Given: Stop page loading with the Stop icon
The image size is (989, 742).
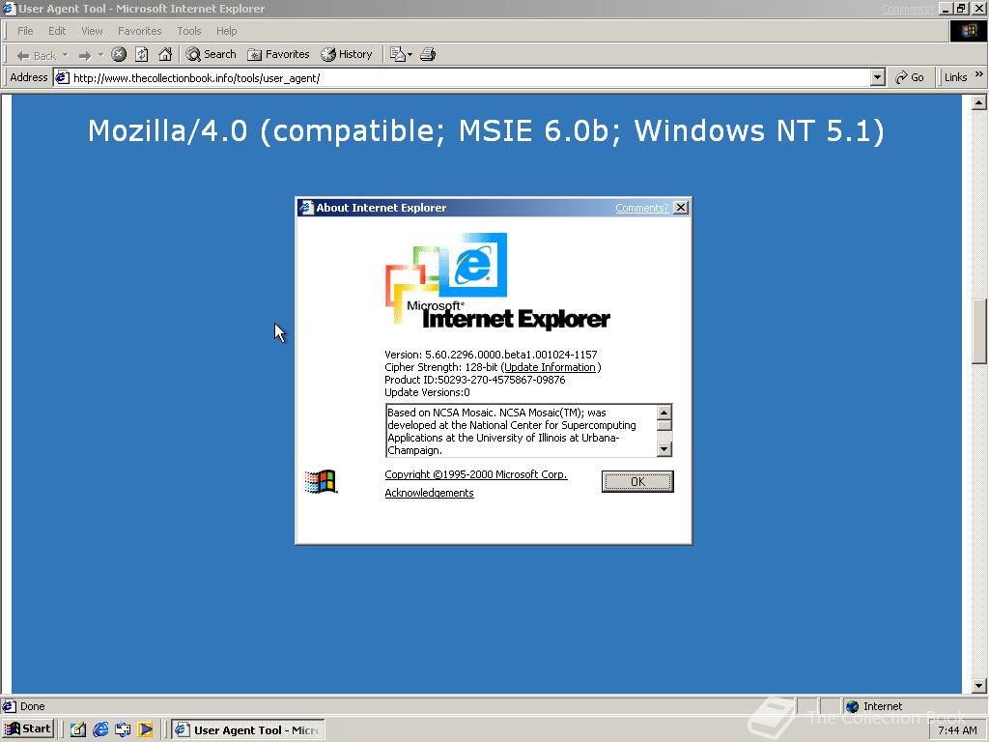Looking at the screenshot, I should point(119,55).
